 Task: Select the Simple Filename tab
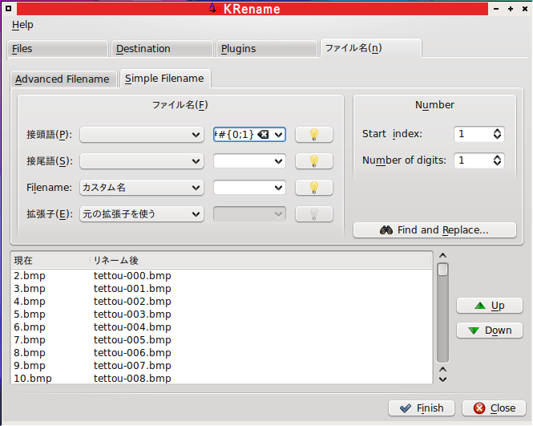click(165, 79)
